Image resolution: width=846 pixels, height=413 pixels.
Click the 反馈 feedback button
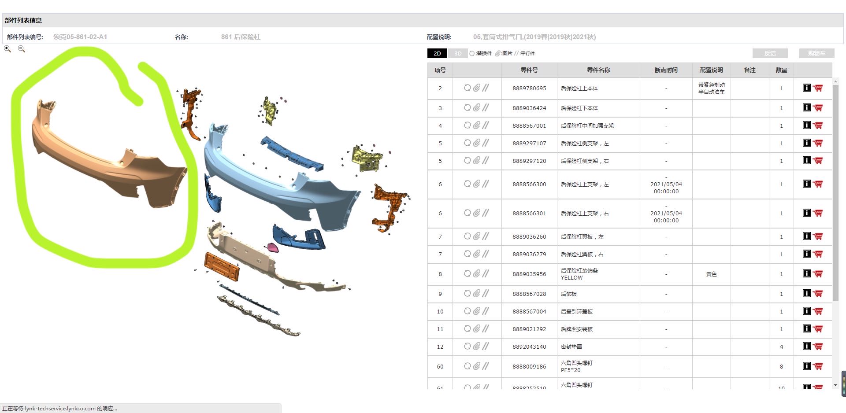[770, 53]
